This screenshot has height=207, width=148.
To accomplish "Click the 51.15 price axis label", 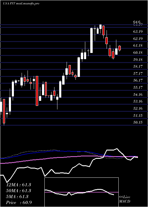I will point(138,116).
